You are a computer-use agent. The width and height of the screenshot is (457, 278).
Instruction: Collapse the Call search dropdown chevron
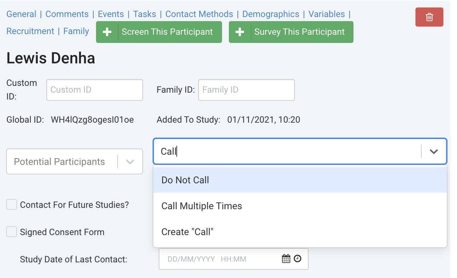coord(434,152)
